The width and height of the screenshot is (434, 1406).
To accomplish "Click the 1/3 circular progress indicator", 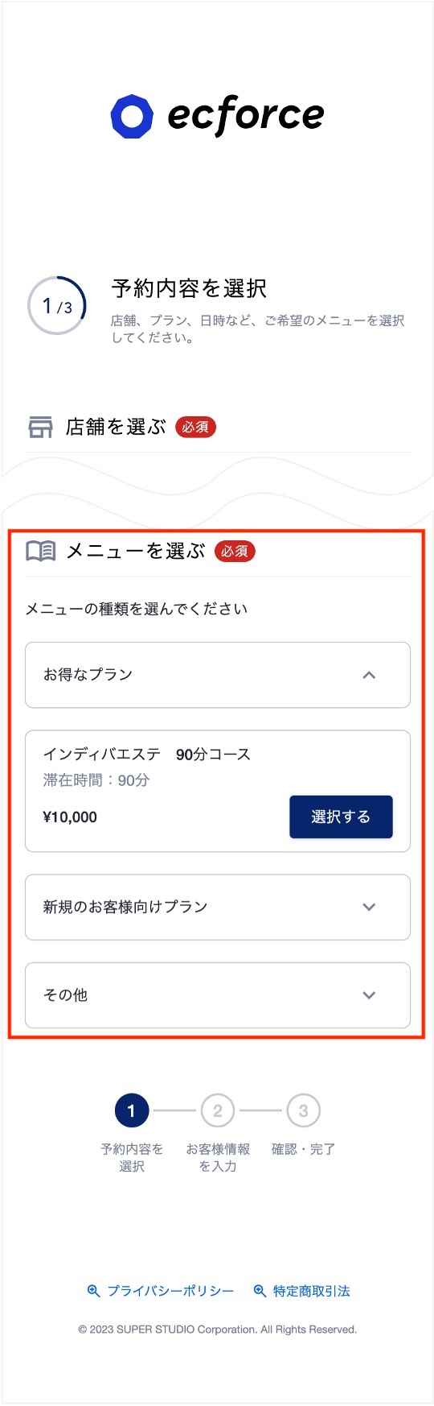I will click(x=57, y=306).
